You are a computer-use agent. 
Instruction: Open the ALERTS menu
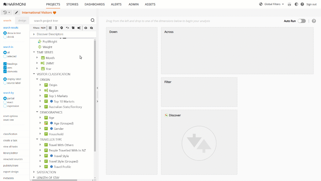pyautogui.click(x=116, y=4)
